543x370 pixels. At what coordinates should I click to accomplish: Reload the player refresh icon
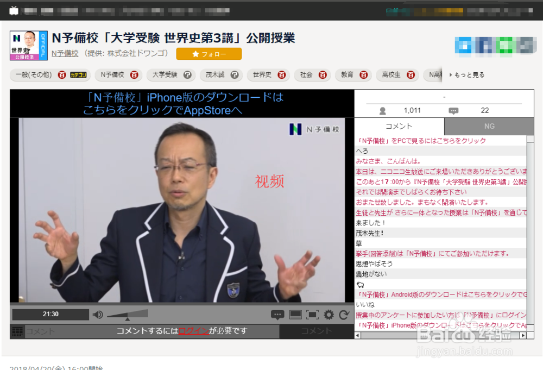(344, 315)
